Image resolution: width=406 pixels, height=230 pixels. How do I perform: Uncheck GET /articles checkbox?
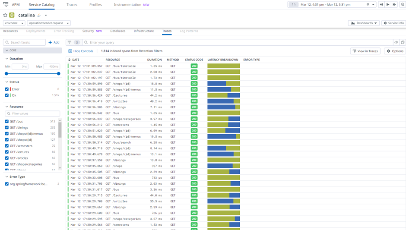7,158
